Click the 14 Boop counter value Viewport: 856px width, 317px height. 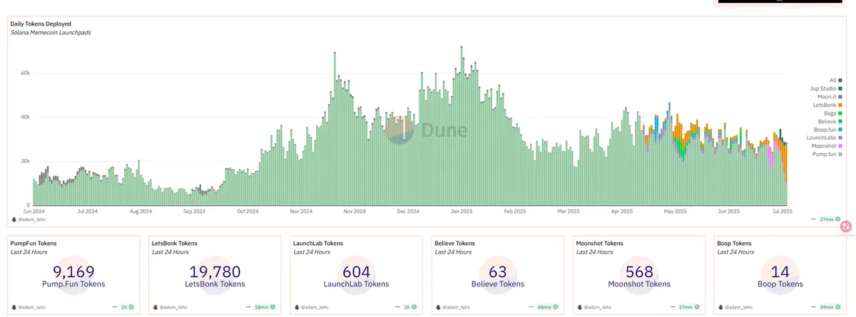[x=780, y=271]
